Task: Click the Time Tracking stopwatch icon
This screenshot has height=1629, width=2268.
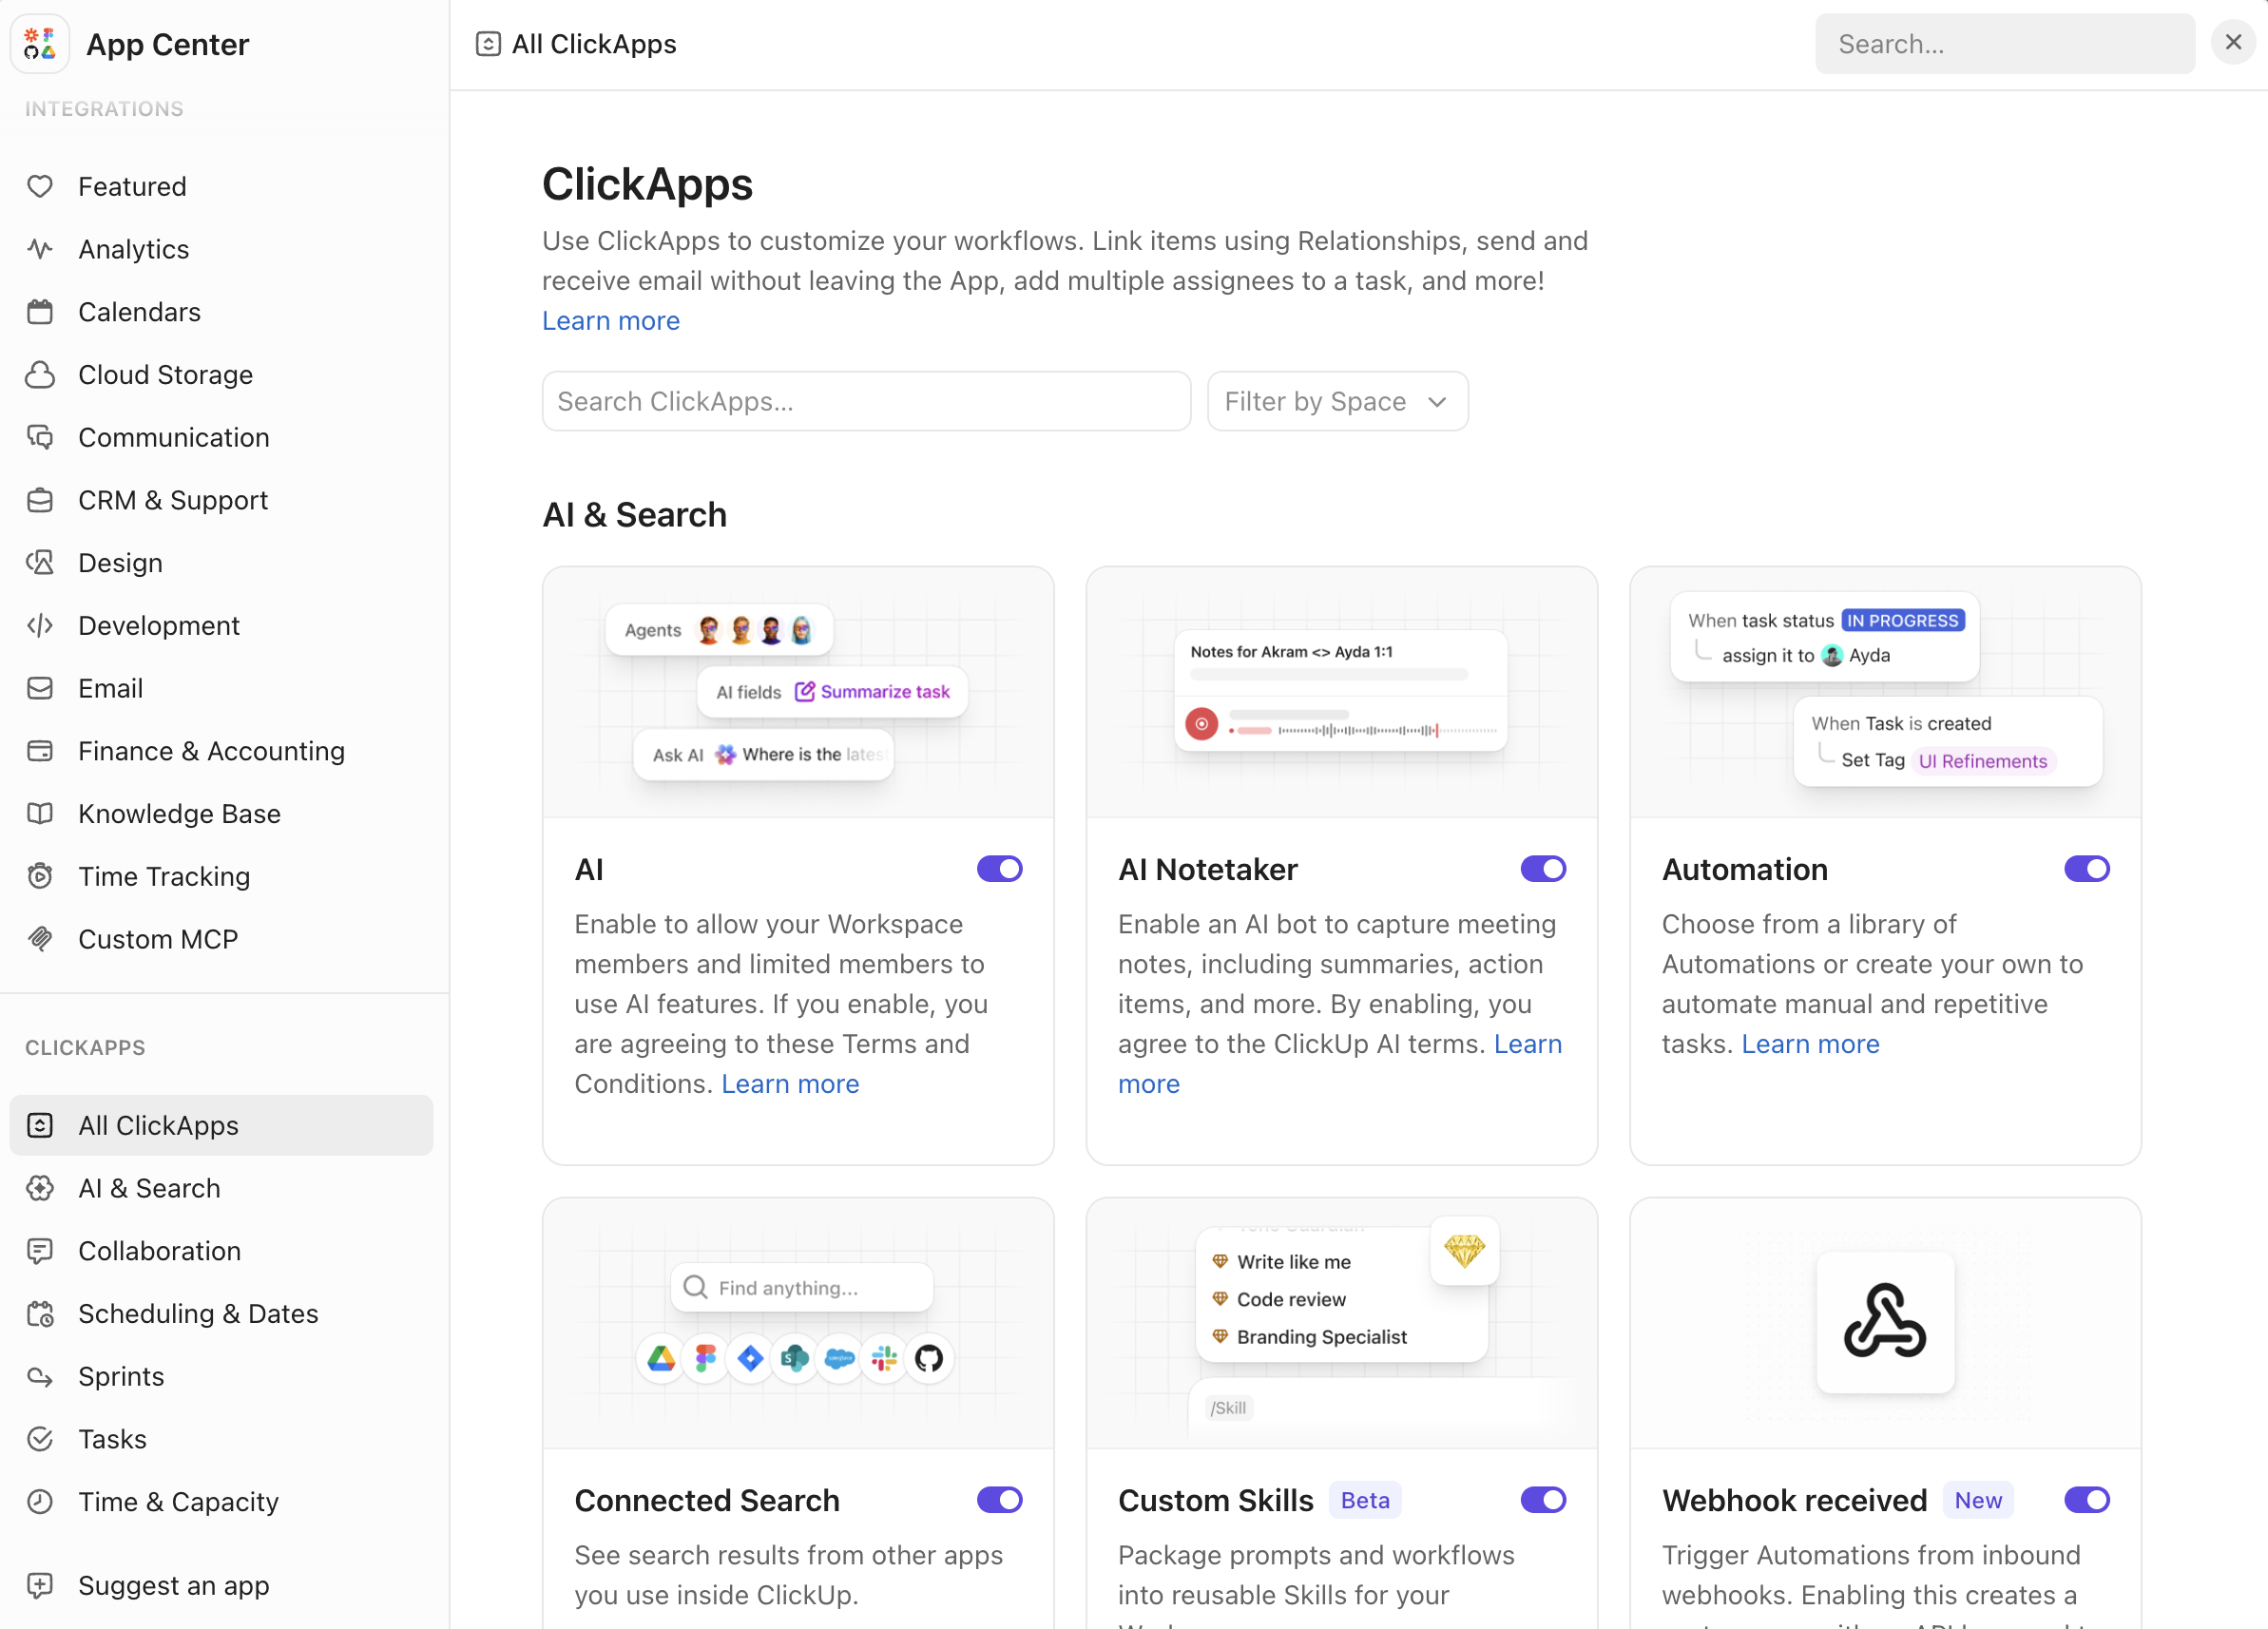Action: (x=40, y=876)
